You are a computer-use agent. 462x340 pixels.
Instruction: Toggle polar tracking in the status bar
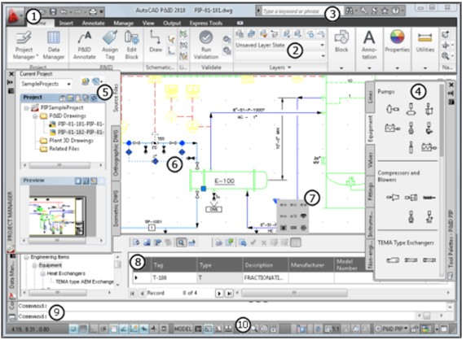pyautogui.click(x=103, y=329)
